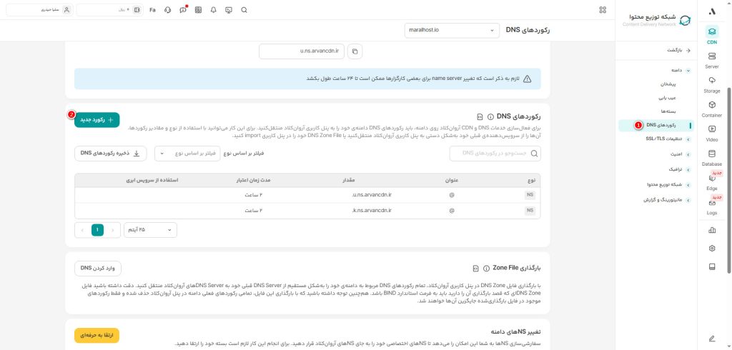Click the NS tag in the k.ns row
The image size is (732, 350).
[x=530, y=211]
